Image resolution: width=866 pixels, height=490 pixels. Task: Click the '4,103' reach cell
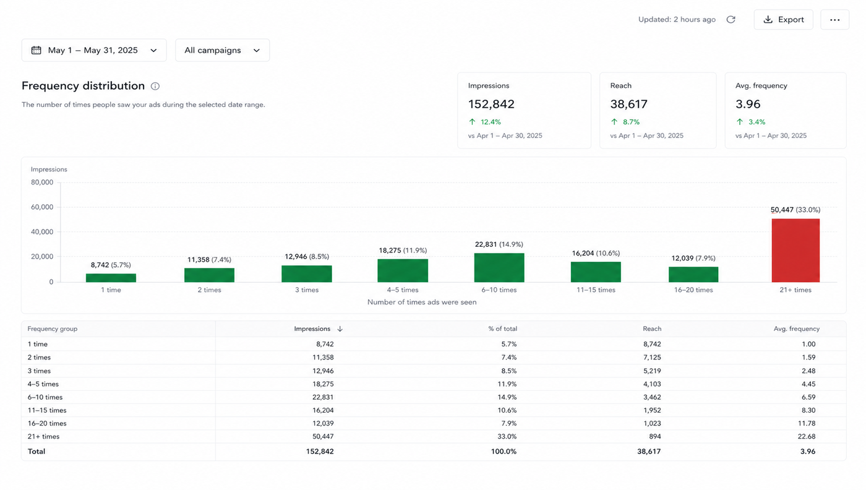[x=651, y=384]
